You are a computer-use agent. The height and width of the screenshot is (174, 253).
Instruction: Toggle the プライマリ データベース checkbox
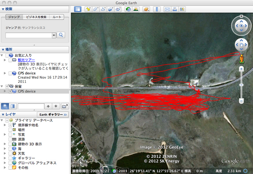pyautogui.click(x=7, y=120)
